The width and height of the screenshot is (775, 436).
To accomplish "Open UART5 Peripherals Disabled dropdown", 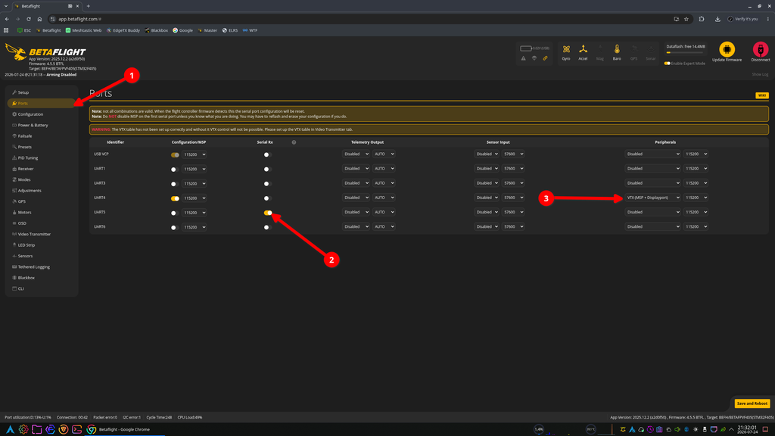I will (652, 212).
